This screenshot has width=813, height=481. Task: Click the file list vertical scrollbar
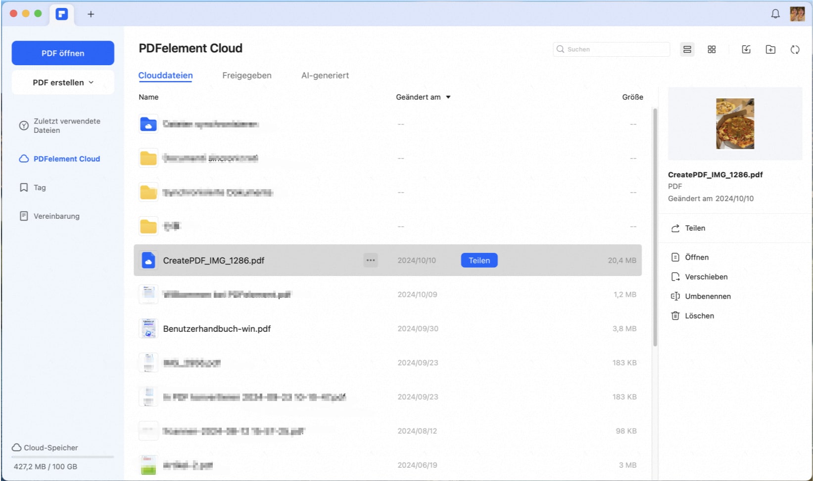(655, 227)
